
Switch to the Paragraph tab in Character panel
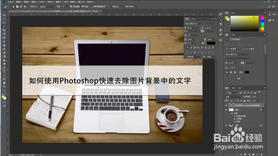193,19
